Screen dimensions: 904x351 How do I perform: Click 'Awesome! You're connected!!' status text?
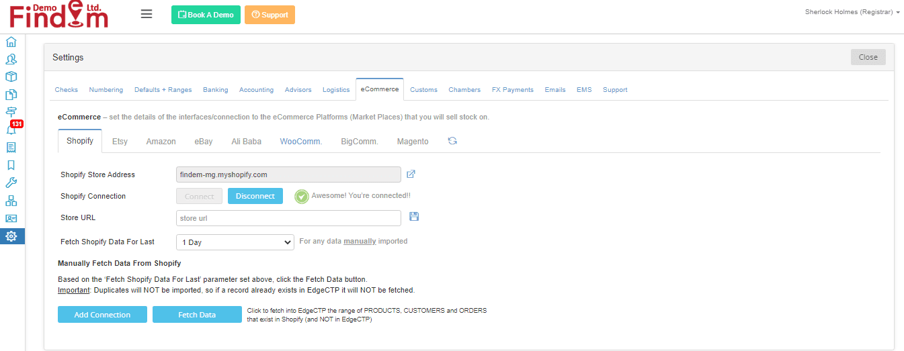[x=361, y=196]
